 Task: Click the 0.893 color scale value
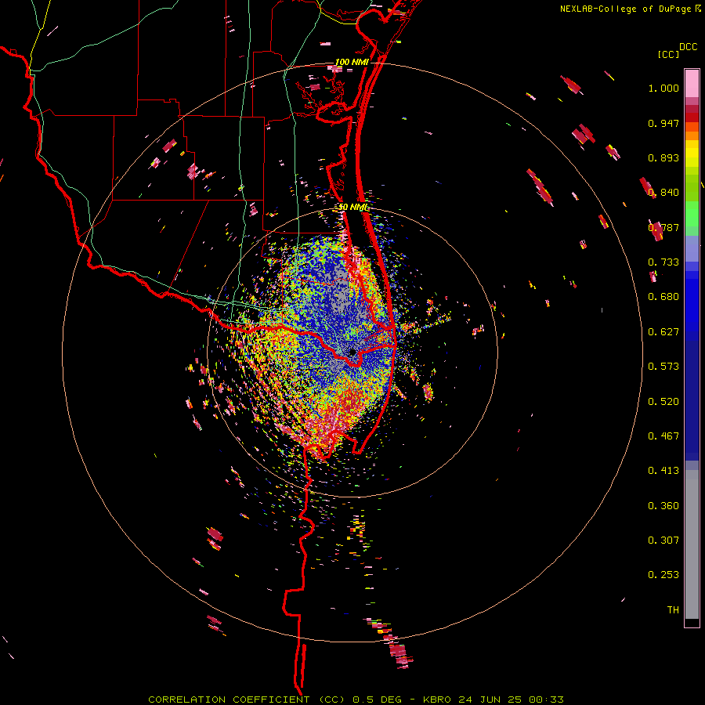663,157
